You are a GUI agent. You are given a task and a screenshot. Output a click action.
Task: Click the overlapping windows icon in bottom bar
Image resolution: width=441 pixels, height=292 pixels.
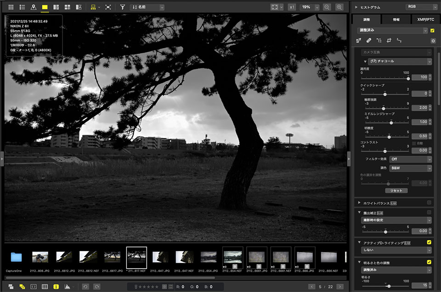(11, 286)
